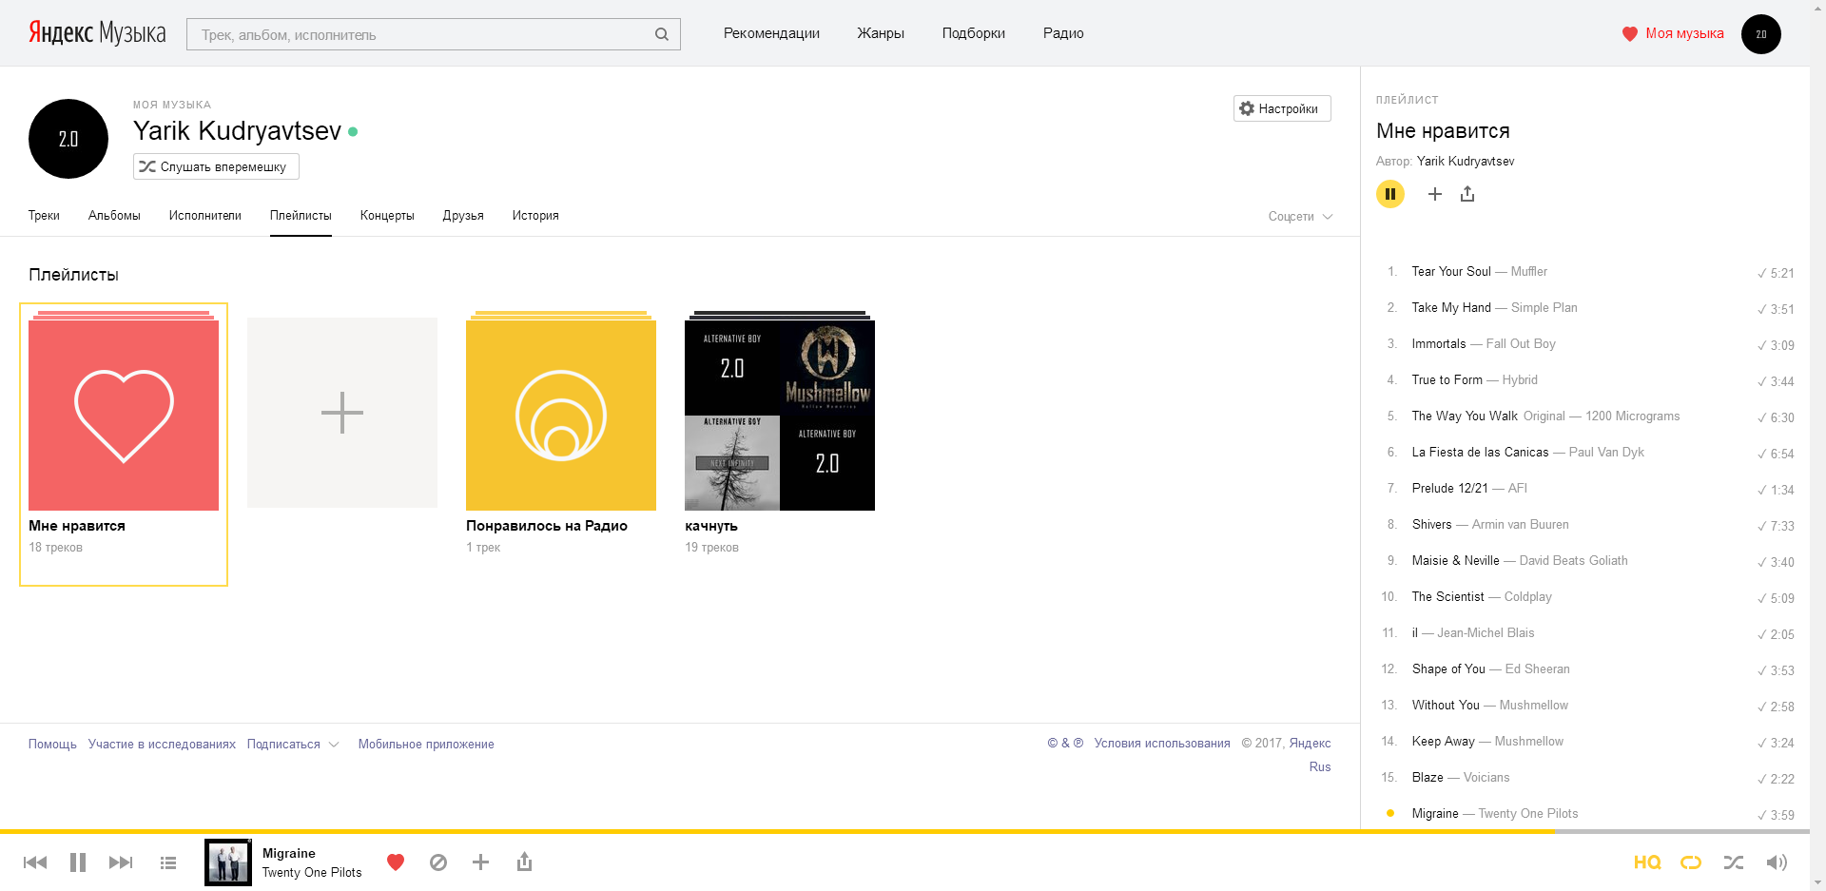Select track Take My Hand

click(x=1451, y=308)
